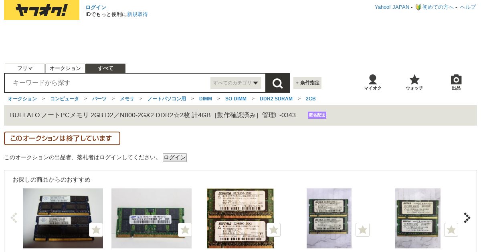Open first recommended memory thumbnail

point(63,218)
